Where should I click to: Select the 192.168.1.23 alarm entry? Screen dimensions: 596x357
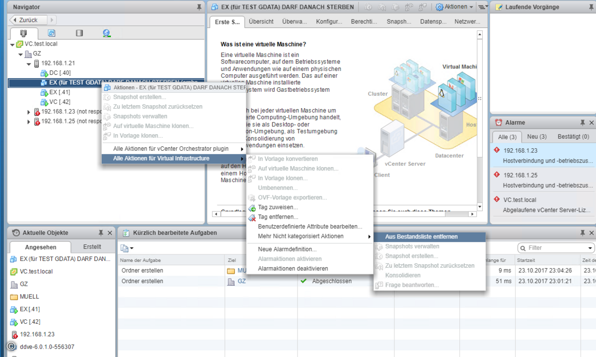pyautogui.click(x=542, y=155)
